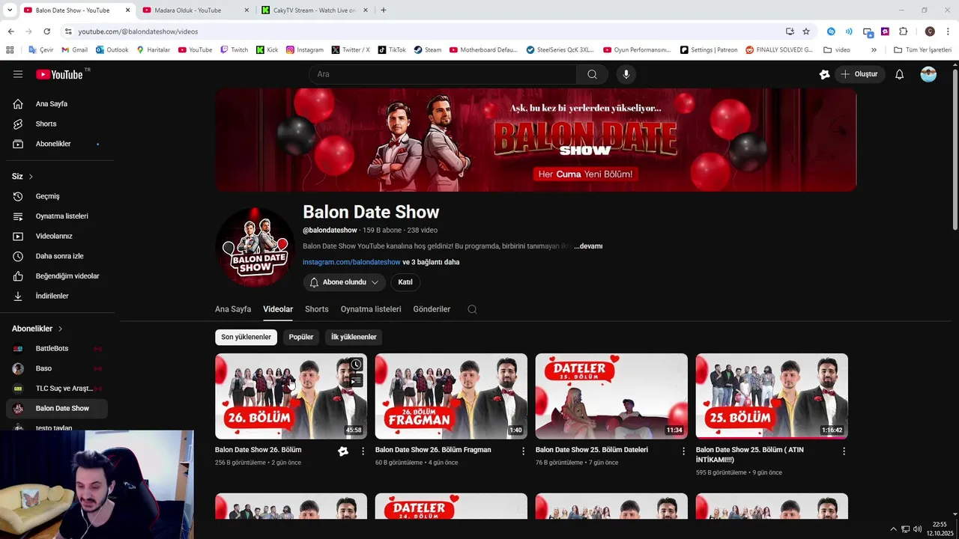Click the browser address bar URL
This screenshot has height=539, width=959.
(138, 31)
